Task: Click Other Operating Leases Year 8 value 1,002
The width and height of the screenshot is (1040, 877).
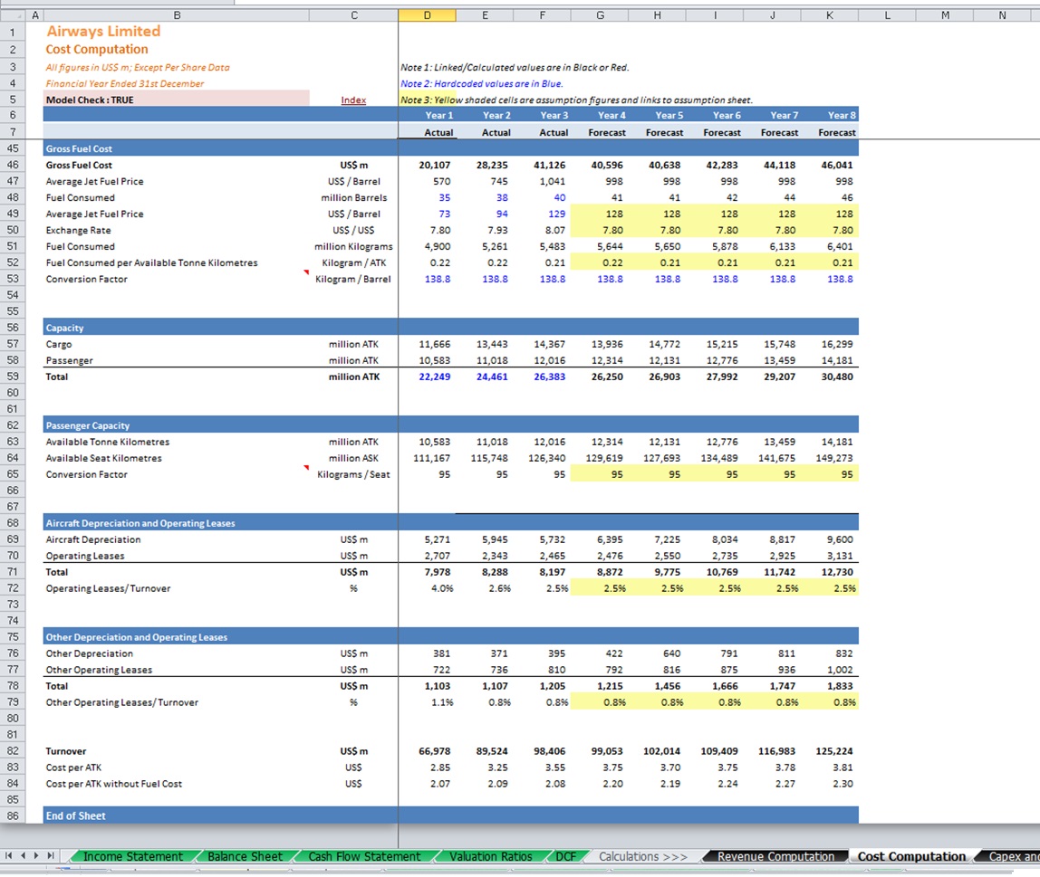Action: point(839,670)
